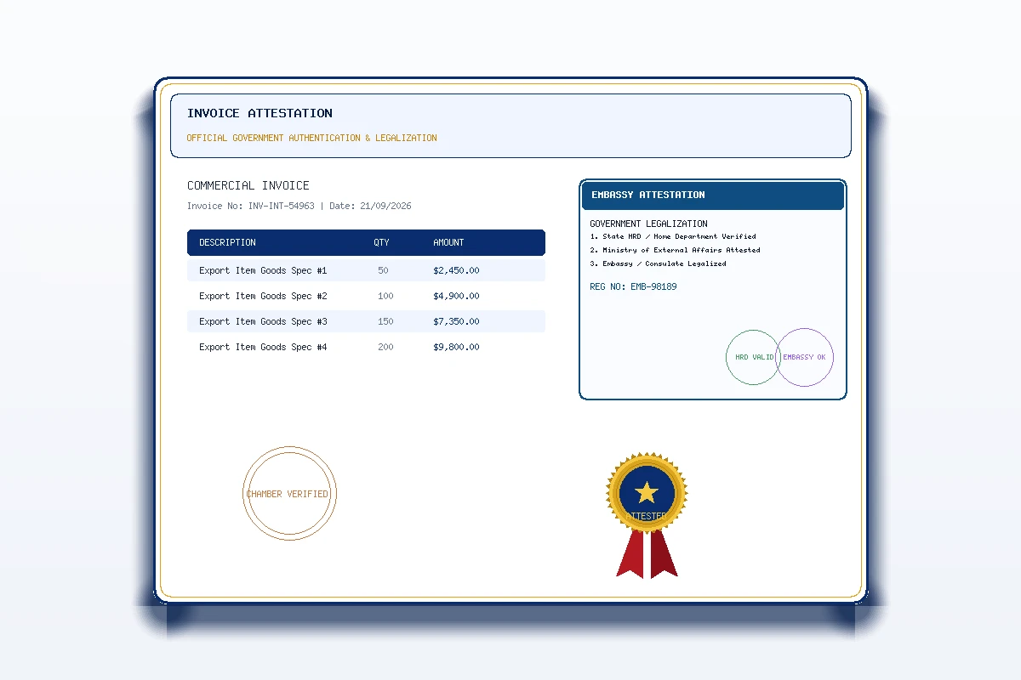The width and height of the screenshot is (1021, 680).
Task: Click Embassy / Consulate Legalized step
Action: coord(658,263)
